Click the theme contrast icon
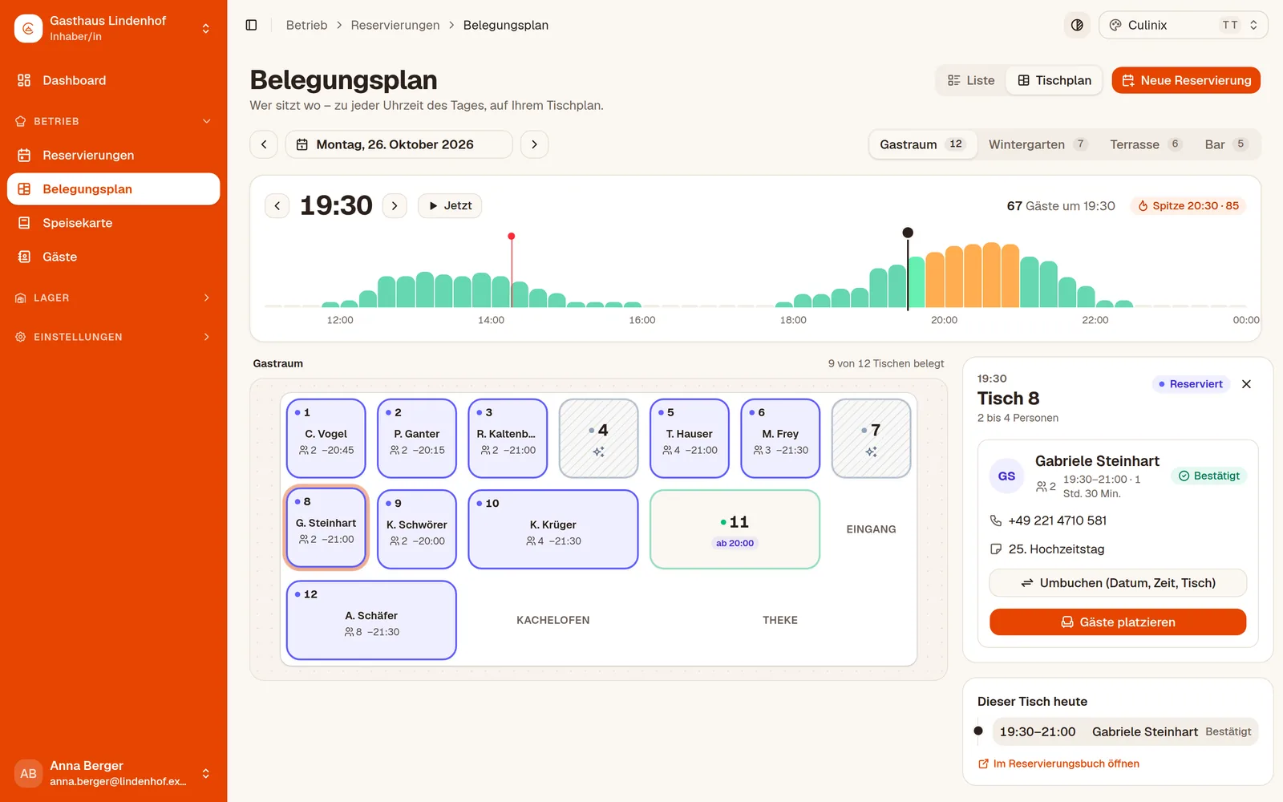 coord(1077,25)
